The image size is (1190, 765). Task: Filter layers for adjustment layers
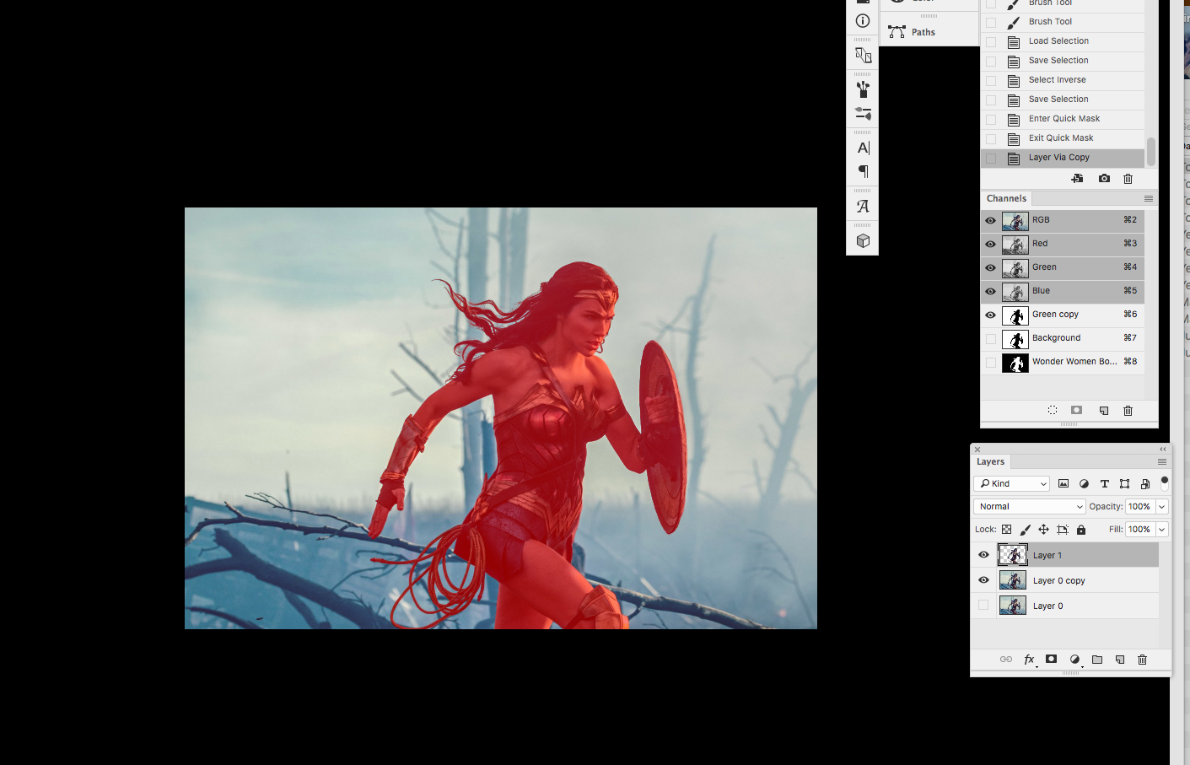tap(1084, 484)
